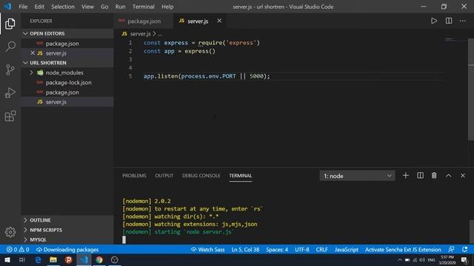This screenshot has height=266, width=474.
Task: Kill the terminal with trash icon
Action: 434,176
